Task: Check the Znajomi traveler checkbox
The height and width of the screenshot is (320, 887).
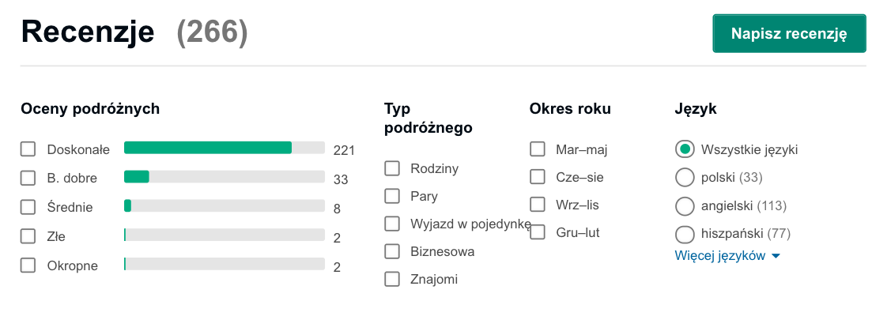Action: click(x=392, y=279)
